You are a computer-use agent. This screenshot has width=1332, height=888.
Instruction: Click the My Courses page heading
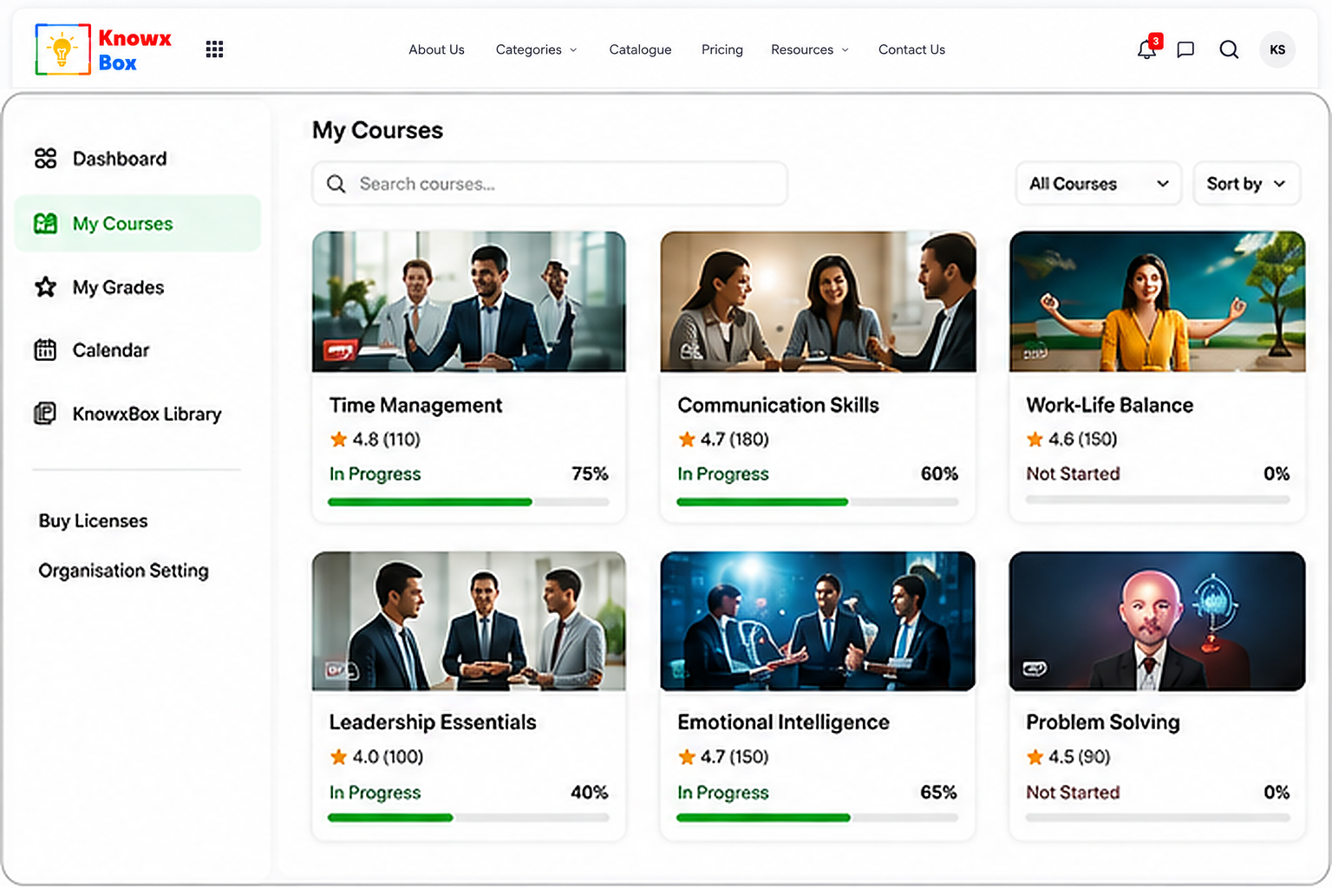(377, 130)
